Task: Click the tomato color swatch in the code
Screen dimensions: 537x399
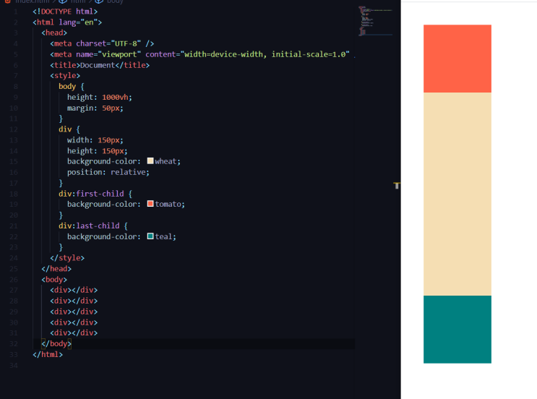Action: (150, 203)
